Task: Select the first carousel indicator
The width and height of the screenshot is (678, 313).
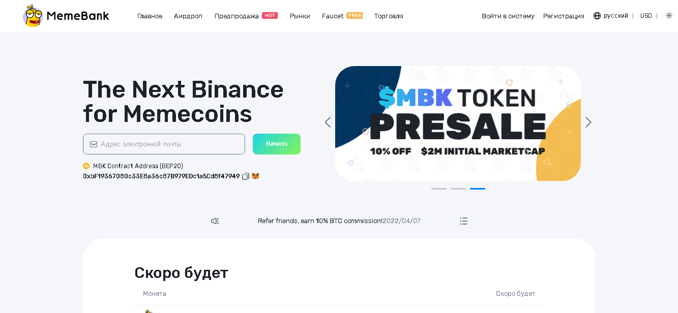Action: [x=439, y=189]
